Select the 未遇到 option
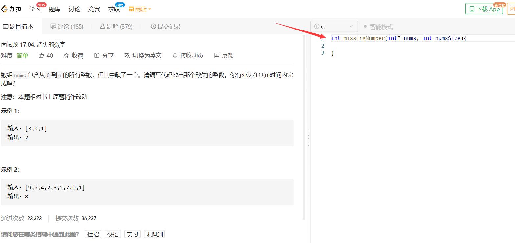Screen dimensions: 515x243 (x=154, y=234)
